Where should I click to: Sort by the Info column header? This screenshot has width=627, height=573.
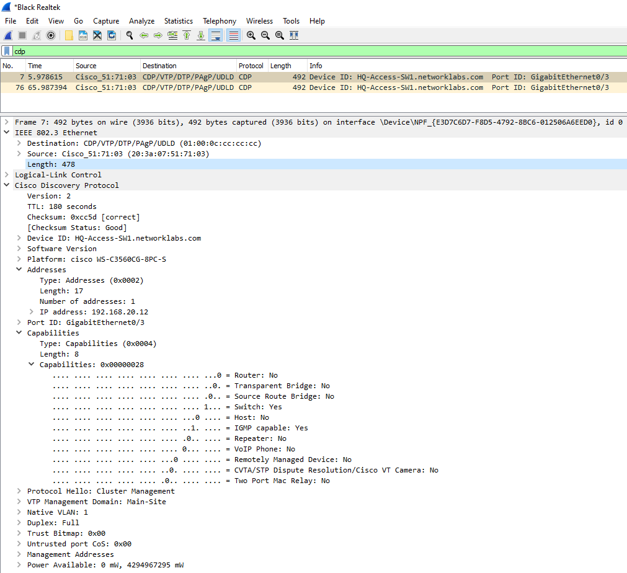[466, 66]
